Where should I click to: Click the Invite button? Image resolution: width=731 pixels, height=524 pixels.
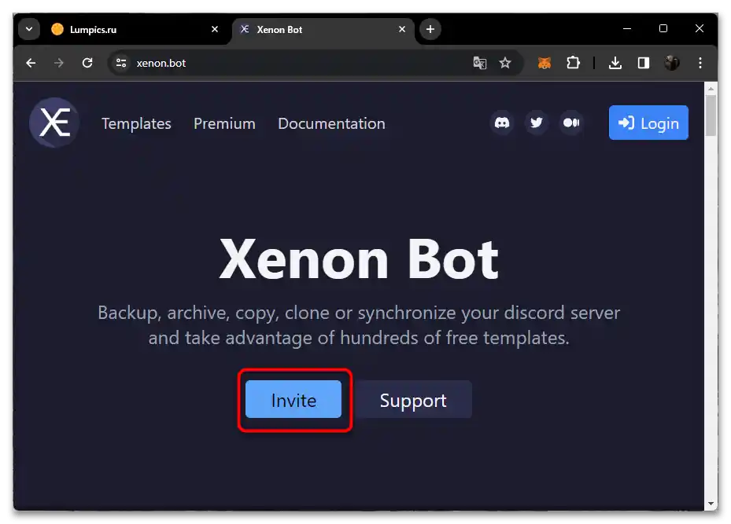pos(294,400)
